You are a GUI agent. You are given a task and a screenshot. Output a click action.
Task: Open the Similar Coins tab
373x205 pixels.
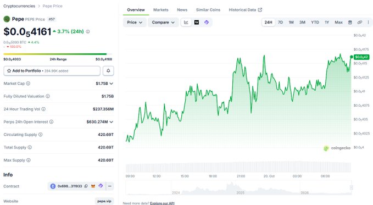click(208, 10)
